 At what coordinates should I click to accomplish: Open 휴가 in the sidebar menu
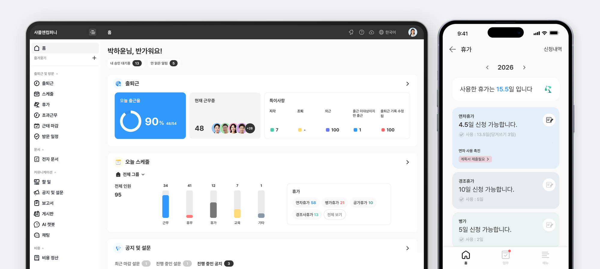46,104
